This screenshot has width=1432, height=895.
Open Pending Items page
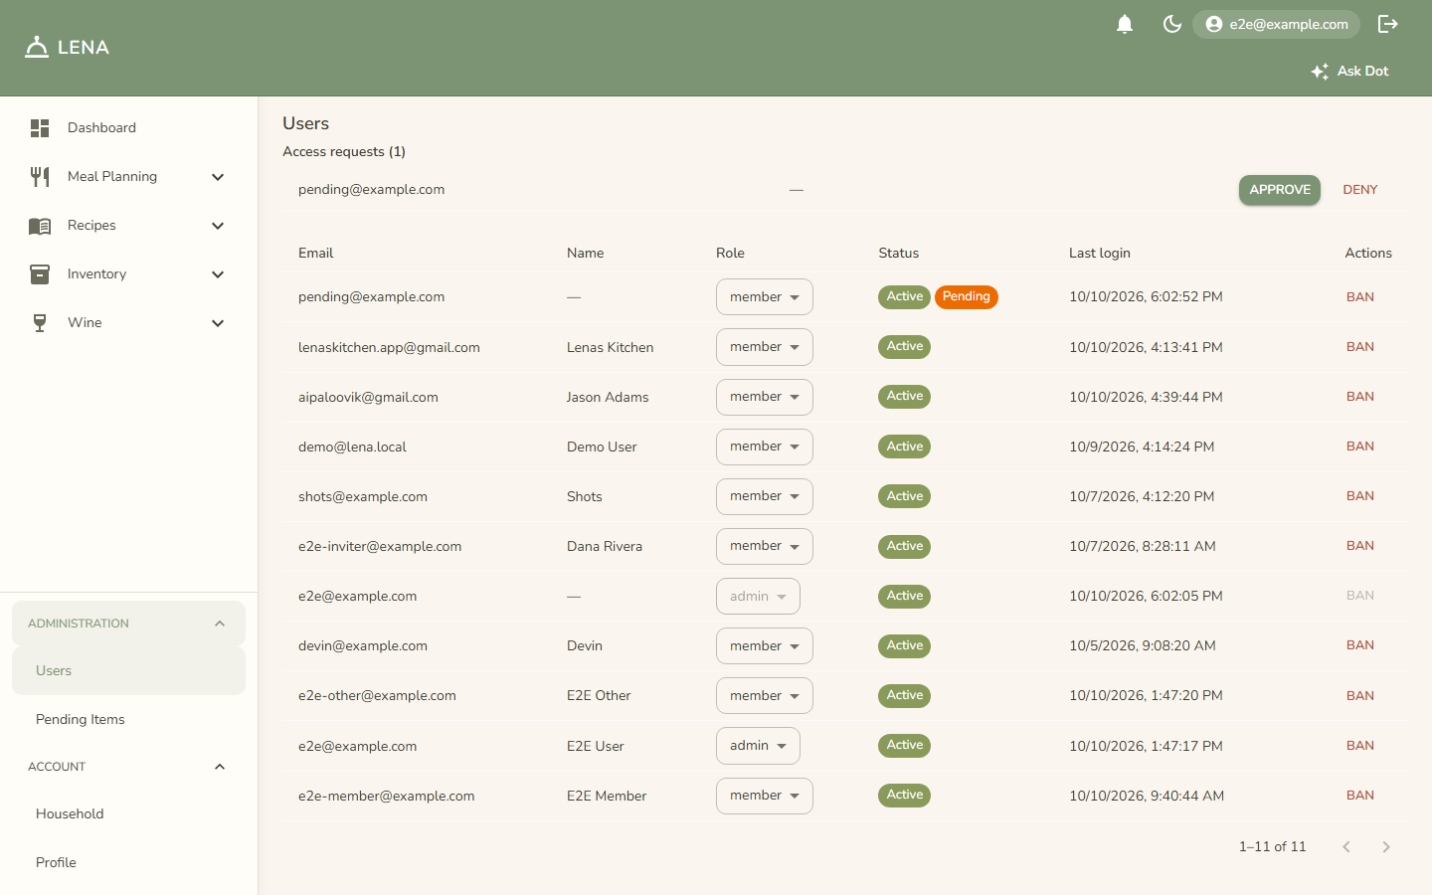128,720
